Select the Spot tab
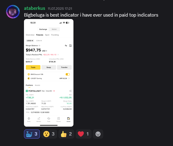Screen dimensions: 173x146 coord(47,35)
